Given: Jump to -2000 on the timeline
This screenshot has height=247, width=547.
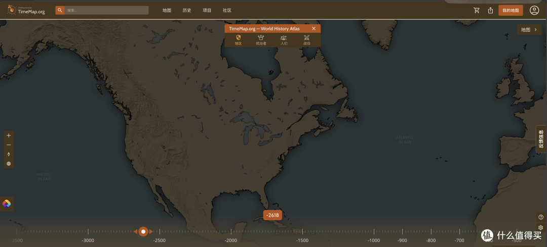Looking at the screenshot, I should pos(231,240).
